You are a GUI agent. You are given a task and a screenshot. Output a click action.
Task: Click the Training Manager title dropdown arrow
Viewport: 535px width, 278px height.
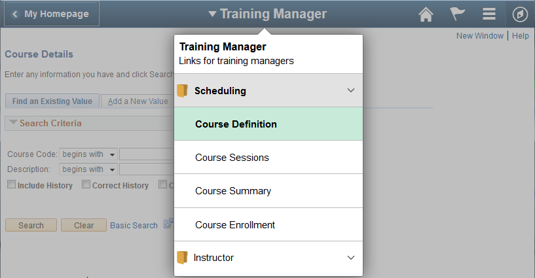(212, 14)
